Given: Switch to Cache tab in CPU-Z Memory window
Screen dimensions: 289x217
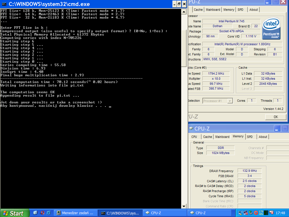Looking at the screenshot, I should [x=207, y=137].
